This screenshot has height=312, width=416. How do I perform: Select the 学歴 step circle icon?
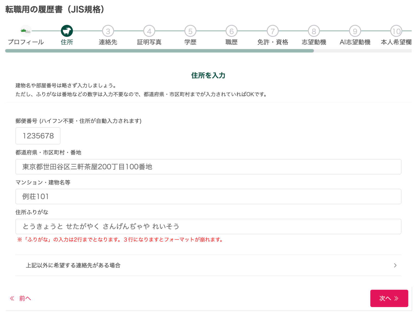(x=190, y=31)
